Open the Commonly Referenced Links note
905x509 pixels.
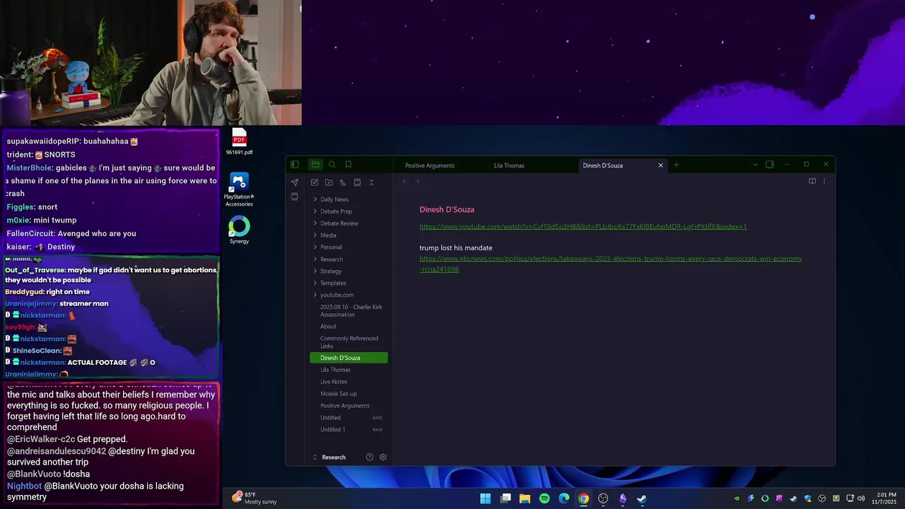tap(349, 342)
